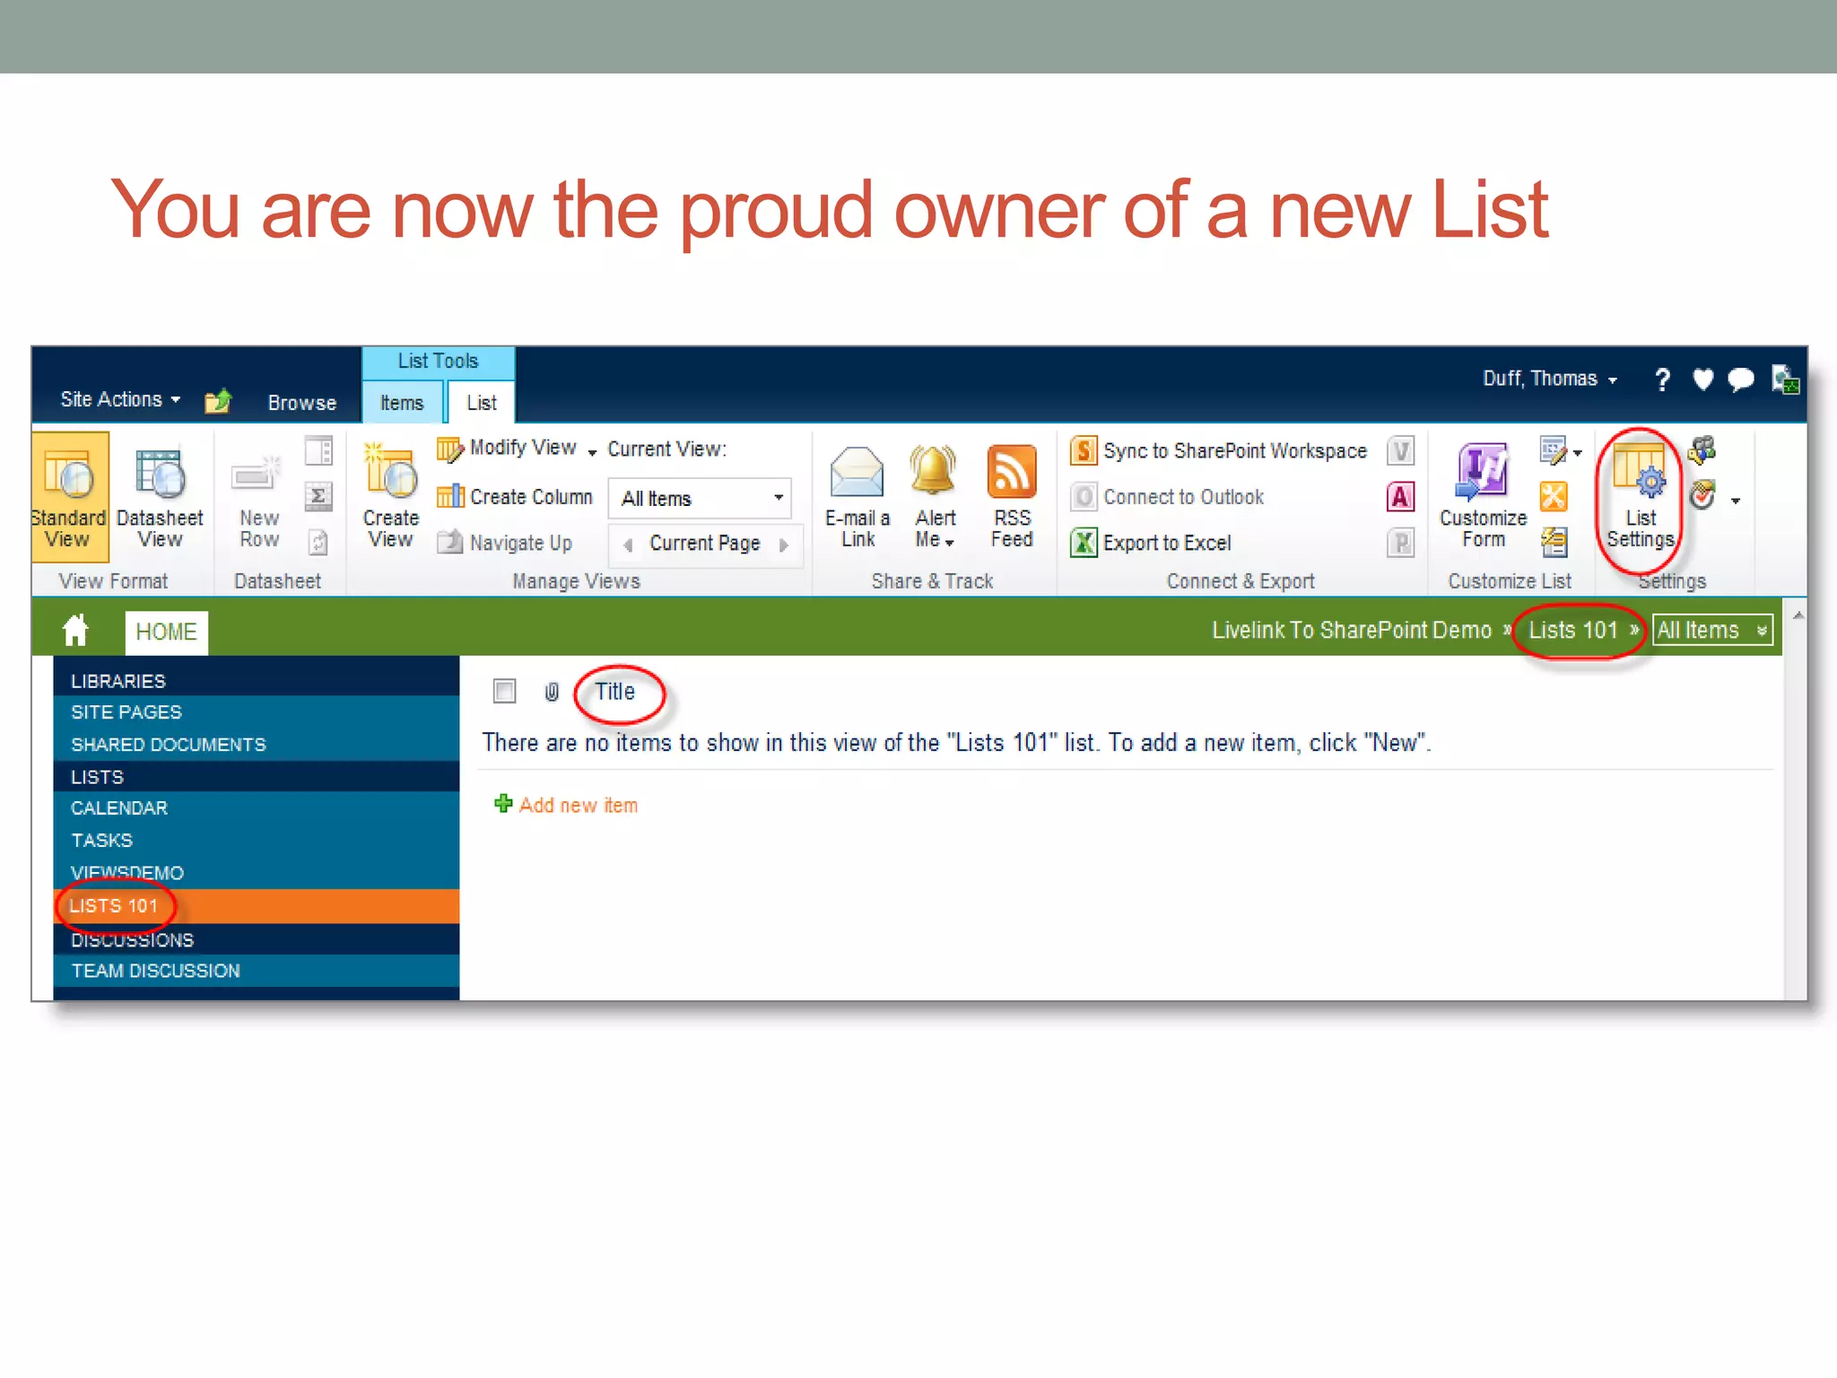Expand the workflow settings dropdown arrow

[1736, 501]
